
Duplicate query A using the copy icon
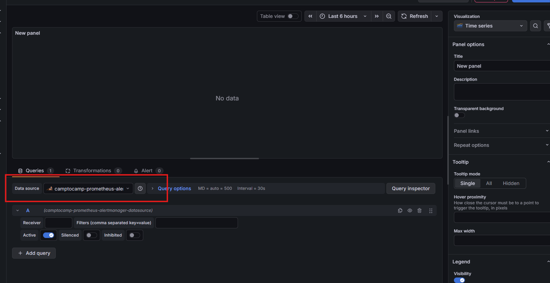pos(400,210)
